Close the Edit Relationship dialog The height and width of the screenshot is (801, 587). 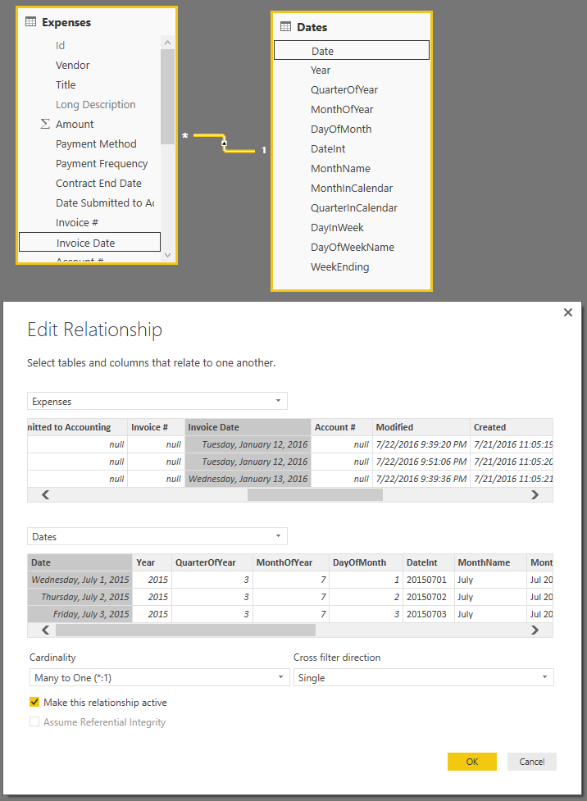click(567, 312)
